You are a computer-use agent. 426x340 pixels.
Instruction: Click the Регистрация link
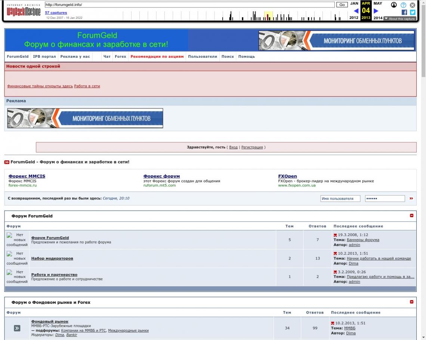[x=252, y=147]
